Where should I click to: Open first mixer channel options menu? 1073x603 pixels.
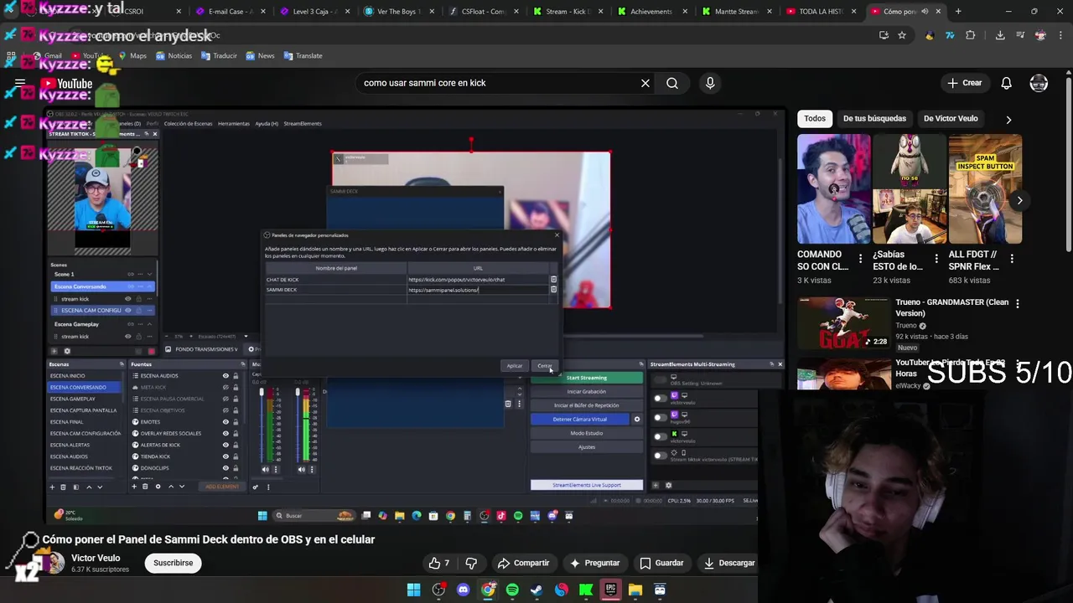(x=275, y=469)
